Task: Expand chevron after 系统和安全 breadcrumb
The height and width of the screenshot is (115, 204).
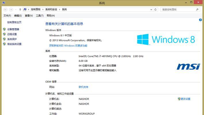Action: tap(60, 9)
